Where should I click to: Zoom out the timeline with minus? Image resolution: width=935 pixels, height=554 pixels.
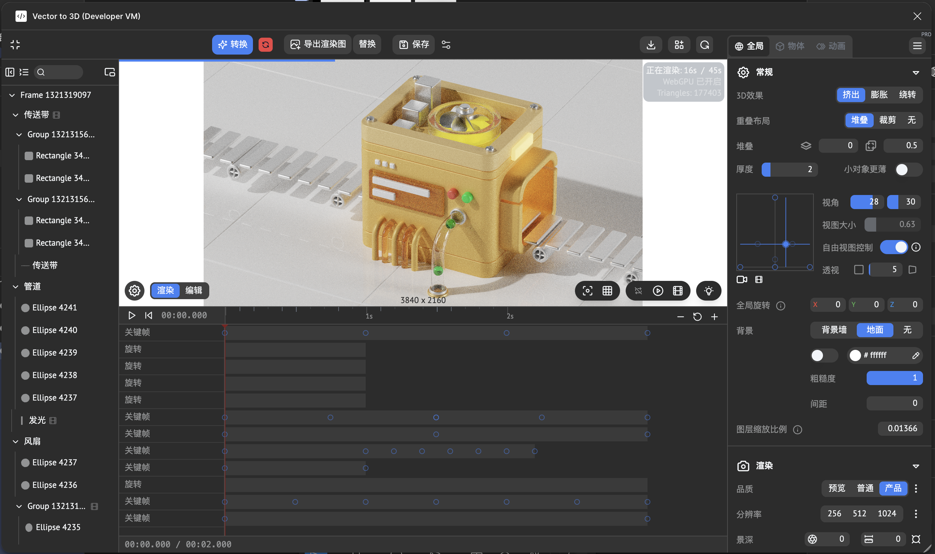point(680,317)
